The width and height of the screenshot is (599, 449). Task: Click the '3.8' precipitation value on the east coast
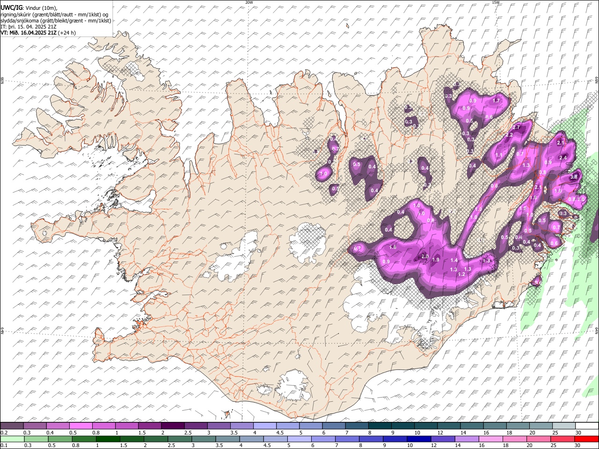click(574, 177)
